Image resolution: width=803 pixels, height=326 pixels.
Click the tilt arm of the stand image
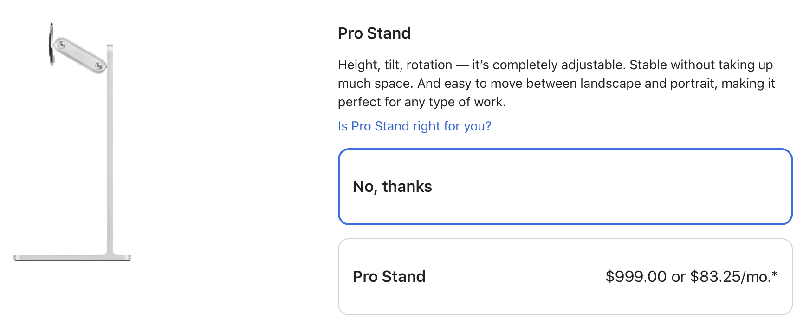80,55
